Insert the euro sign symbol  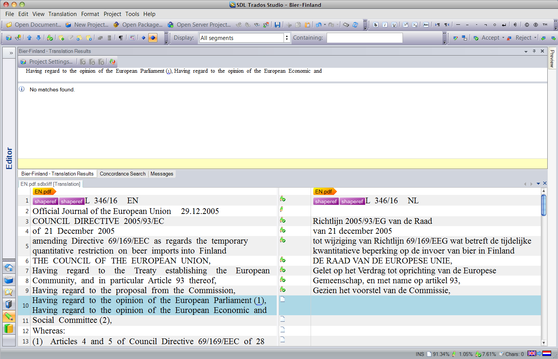515,25
